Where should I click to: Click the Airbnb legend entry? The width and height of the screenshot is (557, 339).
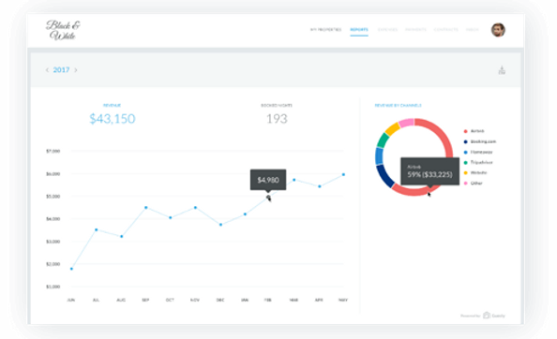[474, 131]
